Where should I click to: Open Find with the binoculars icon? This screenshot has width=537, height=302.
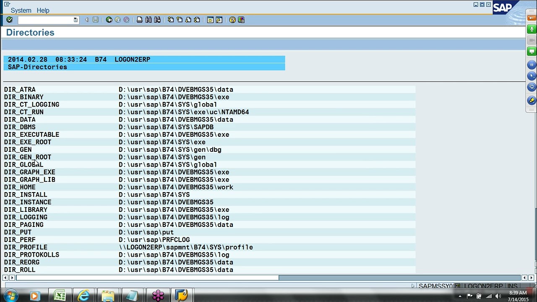point(149,20)
